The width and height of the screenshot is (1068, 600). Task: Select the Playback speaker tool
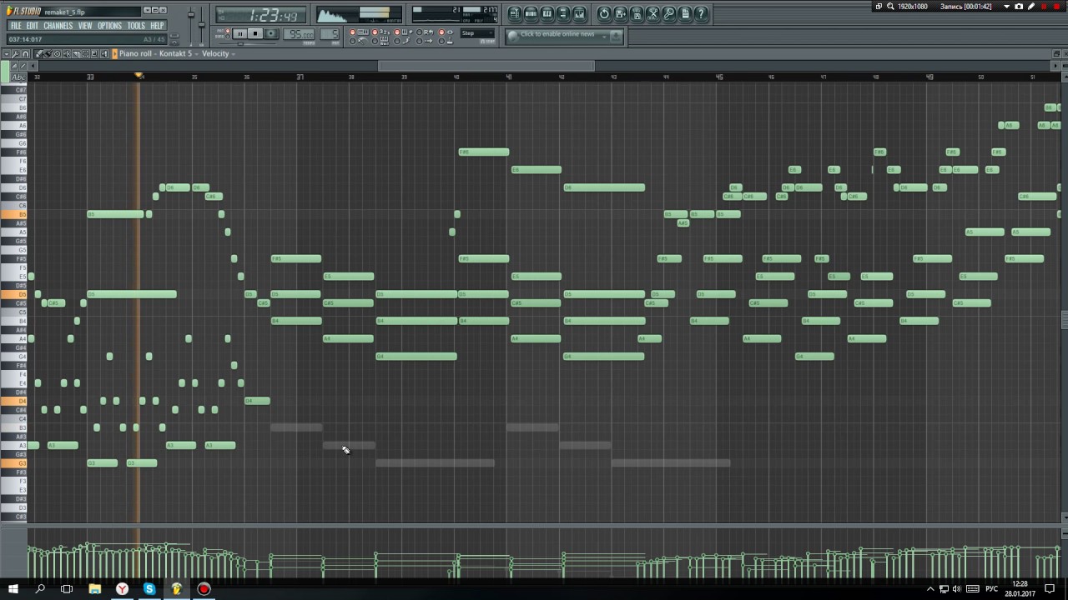[103, 53]
